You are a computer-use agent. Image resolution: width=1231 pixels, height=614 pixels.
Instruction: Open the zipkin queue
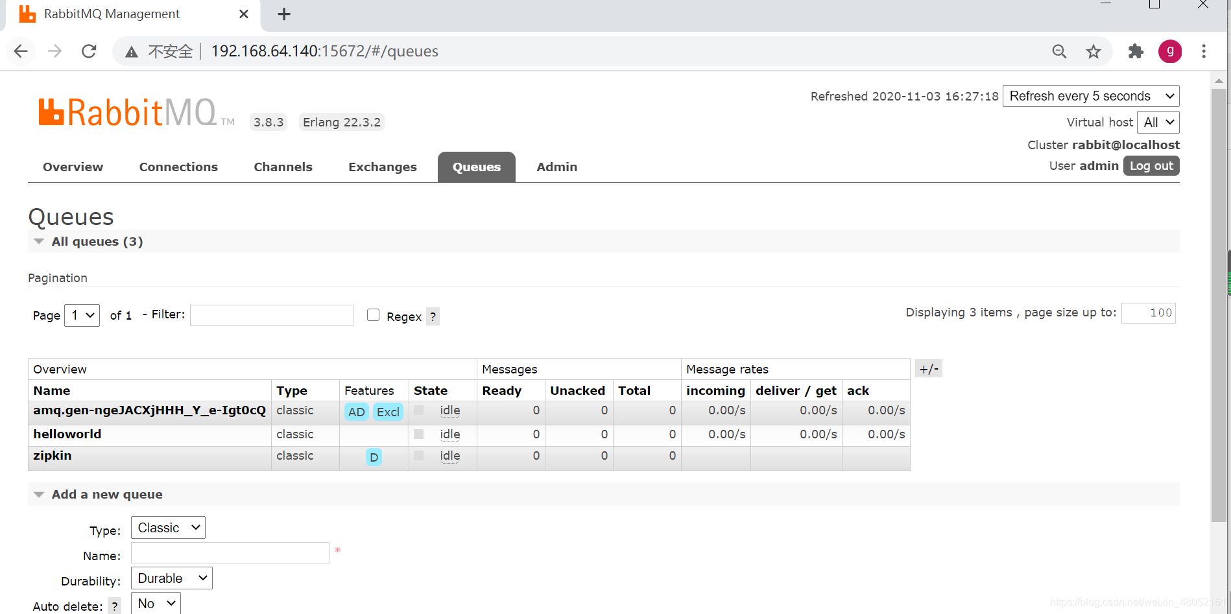click(x=53, y=456)
